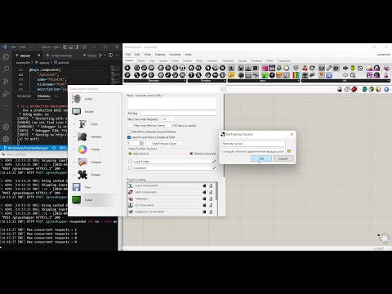Click the Child Process Count button
This screenshot has width=392, height=294.
(x=164, y=143)
